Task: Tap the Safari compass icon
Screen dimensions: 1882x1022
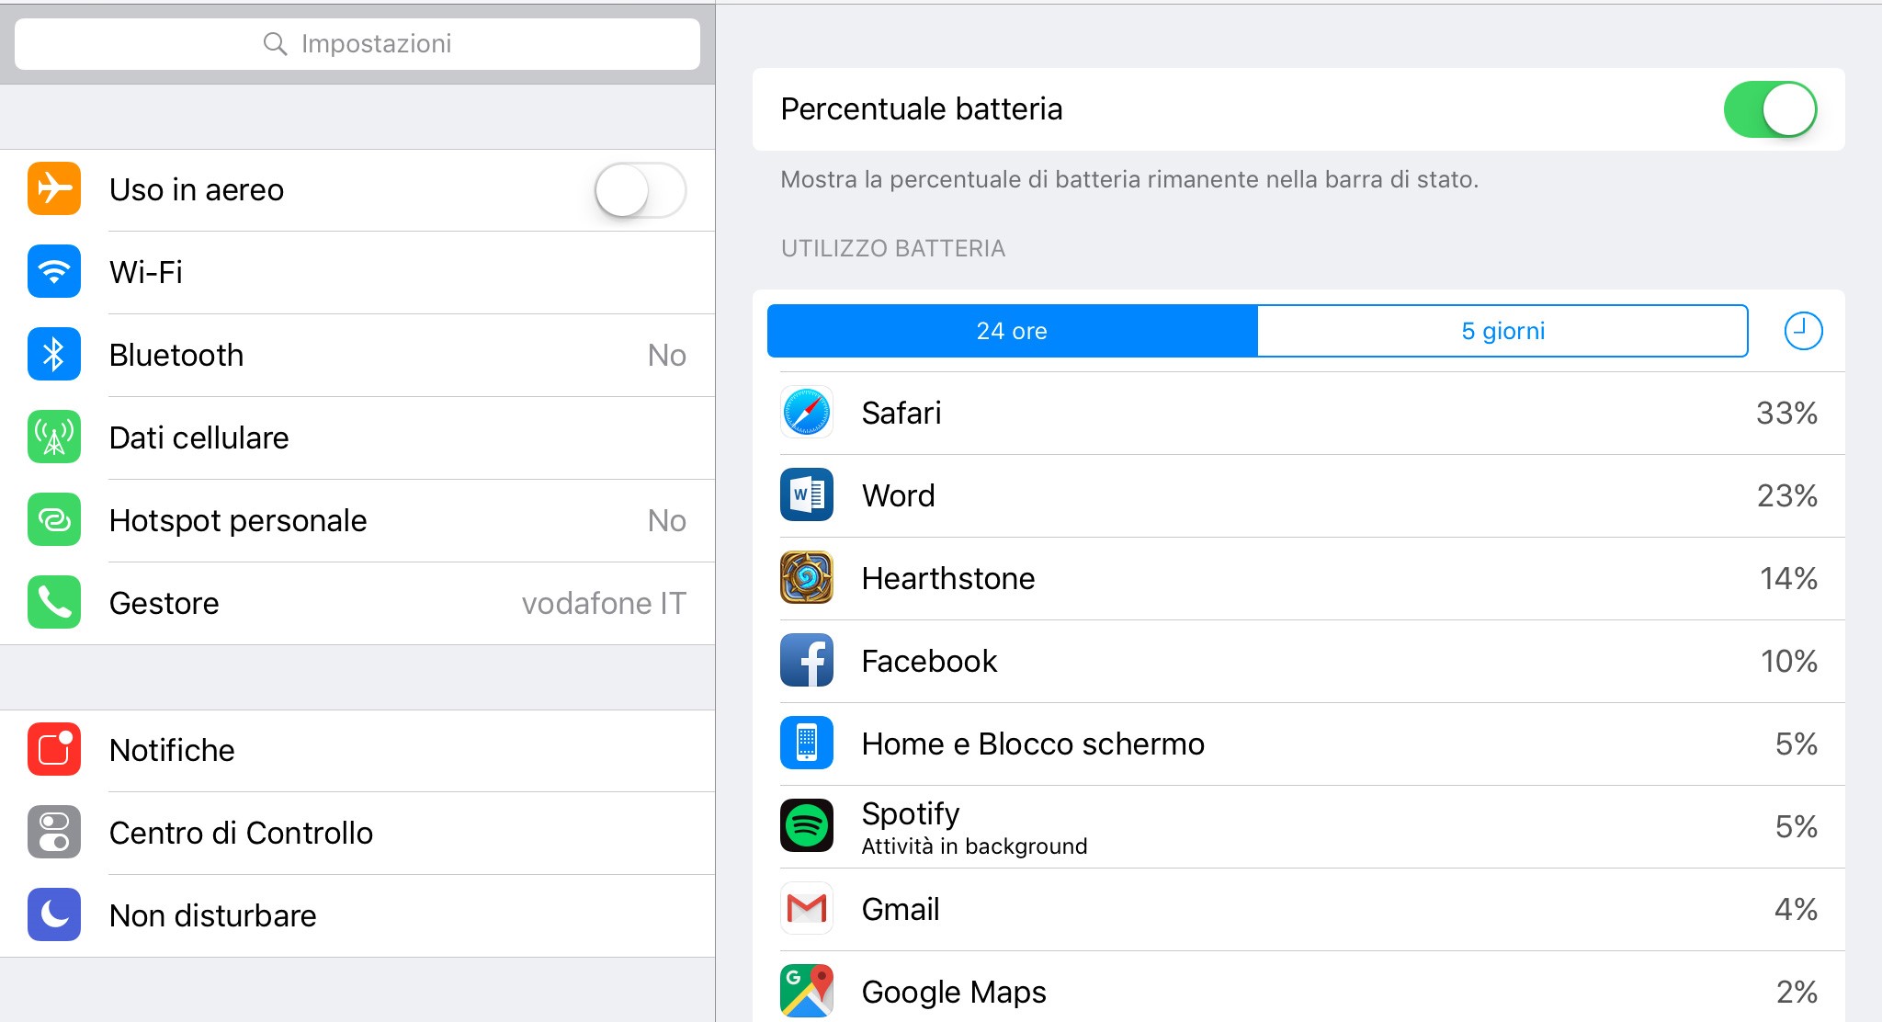Action: [x=807, y=412]
